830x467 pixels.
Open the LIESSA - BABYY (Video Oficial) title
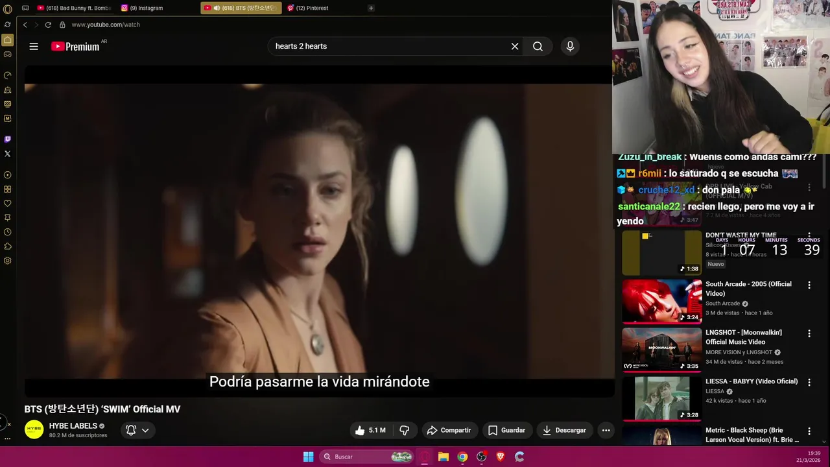click(752, 381)
